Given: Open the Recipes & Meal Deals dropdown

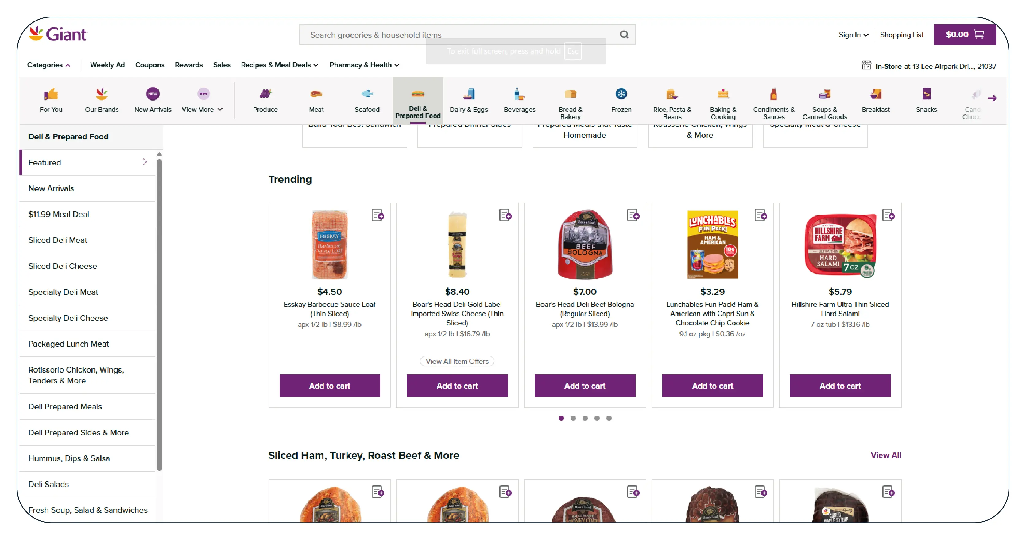Looking at the screenshot, I should click(x=279, y=65).
